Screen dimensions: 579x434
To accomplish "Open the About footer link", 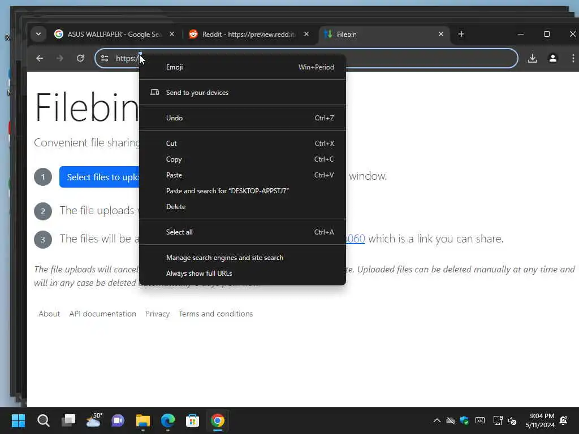I will [x=49, y=314].
